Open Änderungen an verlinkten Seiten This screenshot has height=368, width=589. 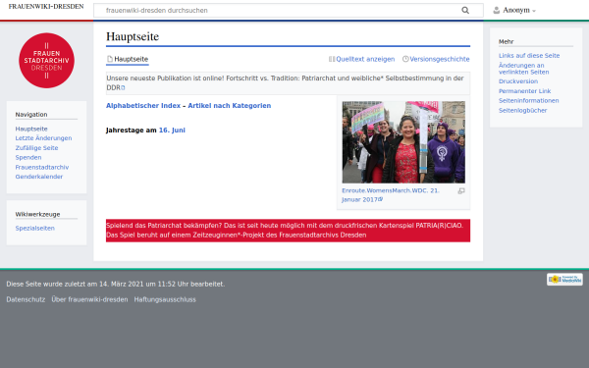click(x=523, y=69)
